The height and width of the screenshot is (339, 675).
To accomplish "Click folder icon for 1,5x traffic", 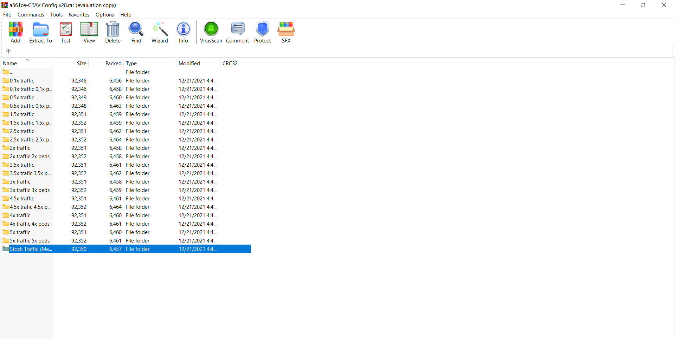I will pos(6,114).
